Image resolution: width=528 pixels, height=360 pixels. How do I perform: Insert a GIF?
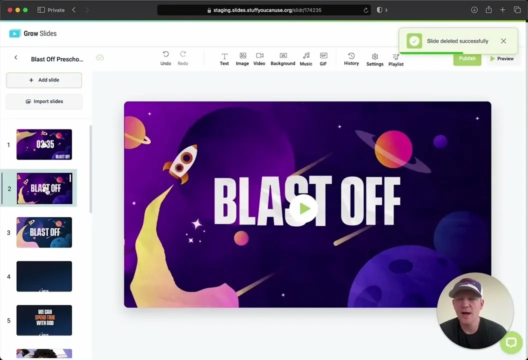[x=323, y=59]
